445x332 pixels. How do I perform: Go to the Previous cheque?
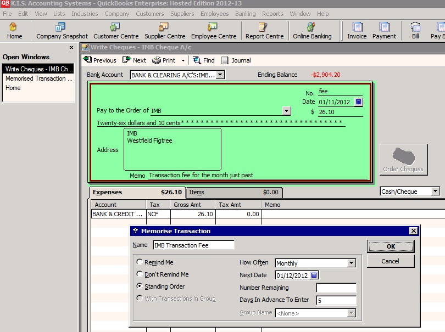click(x=99, y=60)
